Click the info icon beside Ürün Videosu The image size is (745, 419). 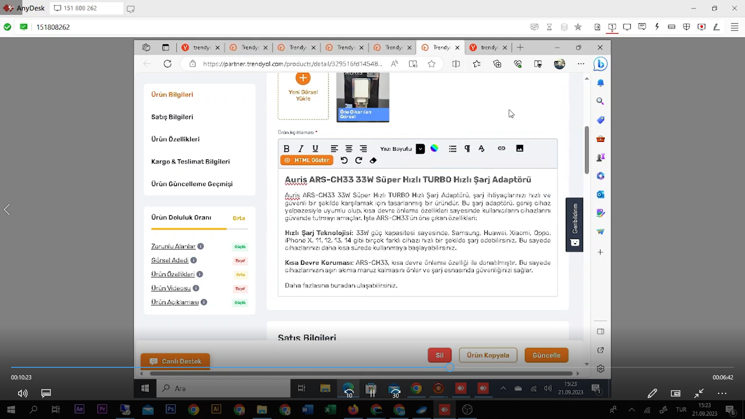pyautogui.click(x=196, y=288)
